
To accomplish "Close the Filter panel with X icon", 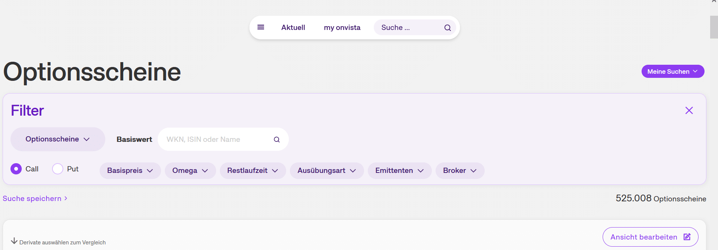I will [689, 110].
